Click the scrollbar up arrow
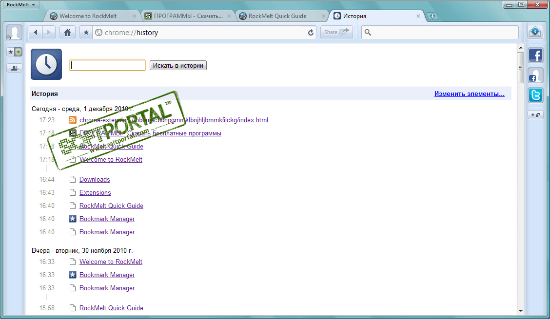This screenshot has width=550, height=319. (521, 48)
